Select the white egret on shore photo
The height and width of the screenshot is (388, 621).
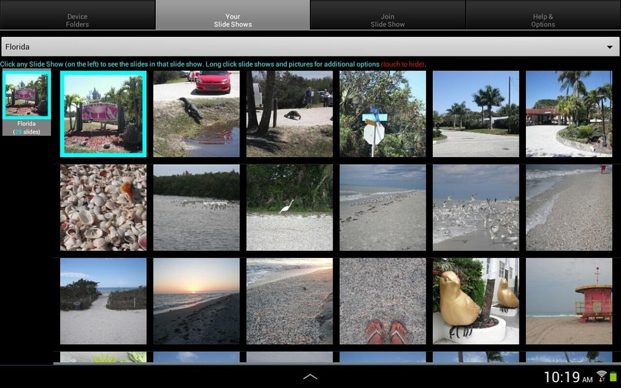tap(290, 208)
